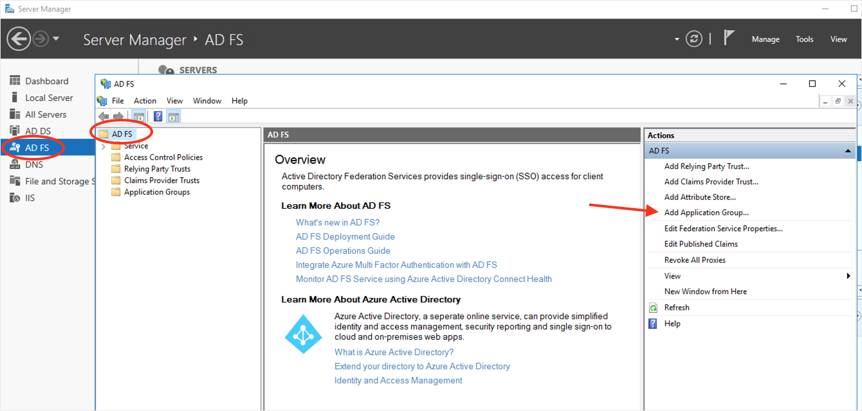Screen dimensions: 862x411
Task: Click Revoke All Proxies action
Action: coord(695,260)
